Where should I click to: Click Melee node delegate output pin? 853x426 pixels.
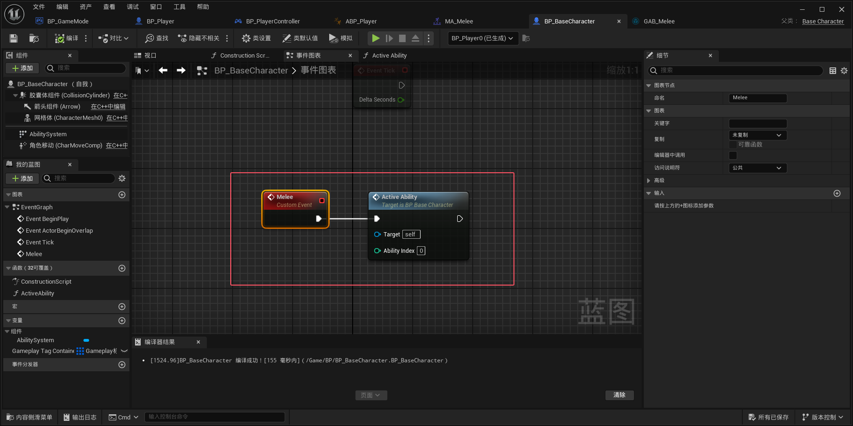pyautogui.click(x=322, y=200)
